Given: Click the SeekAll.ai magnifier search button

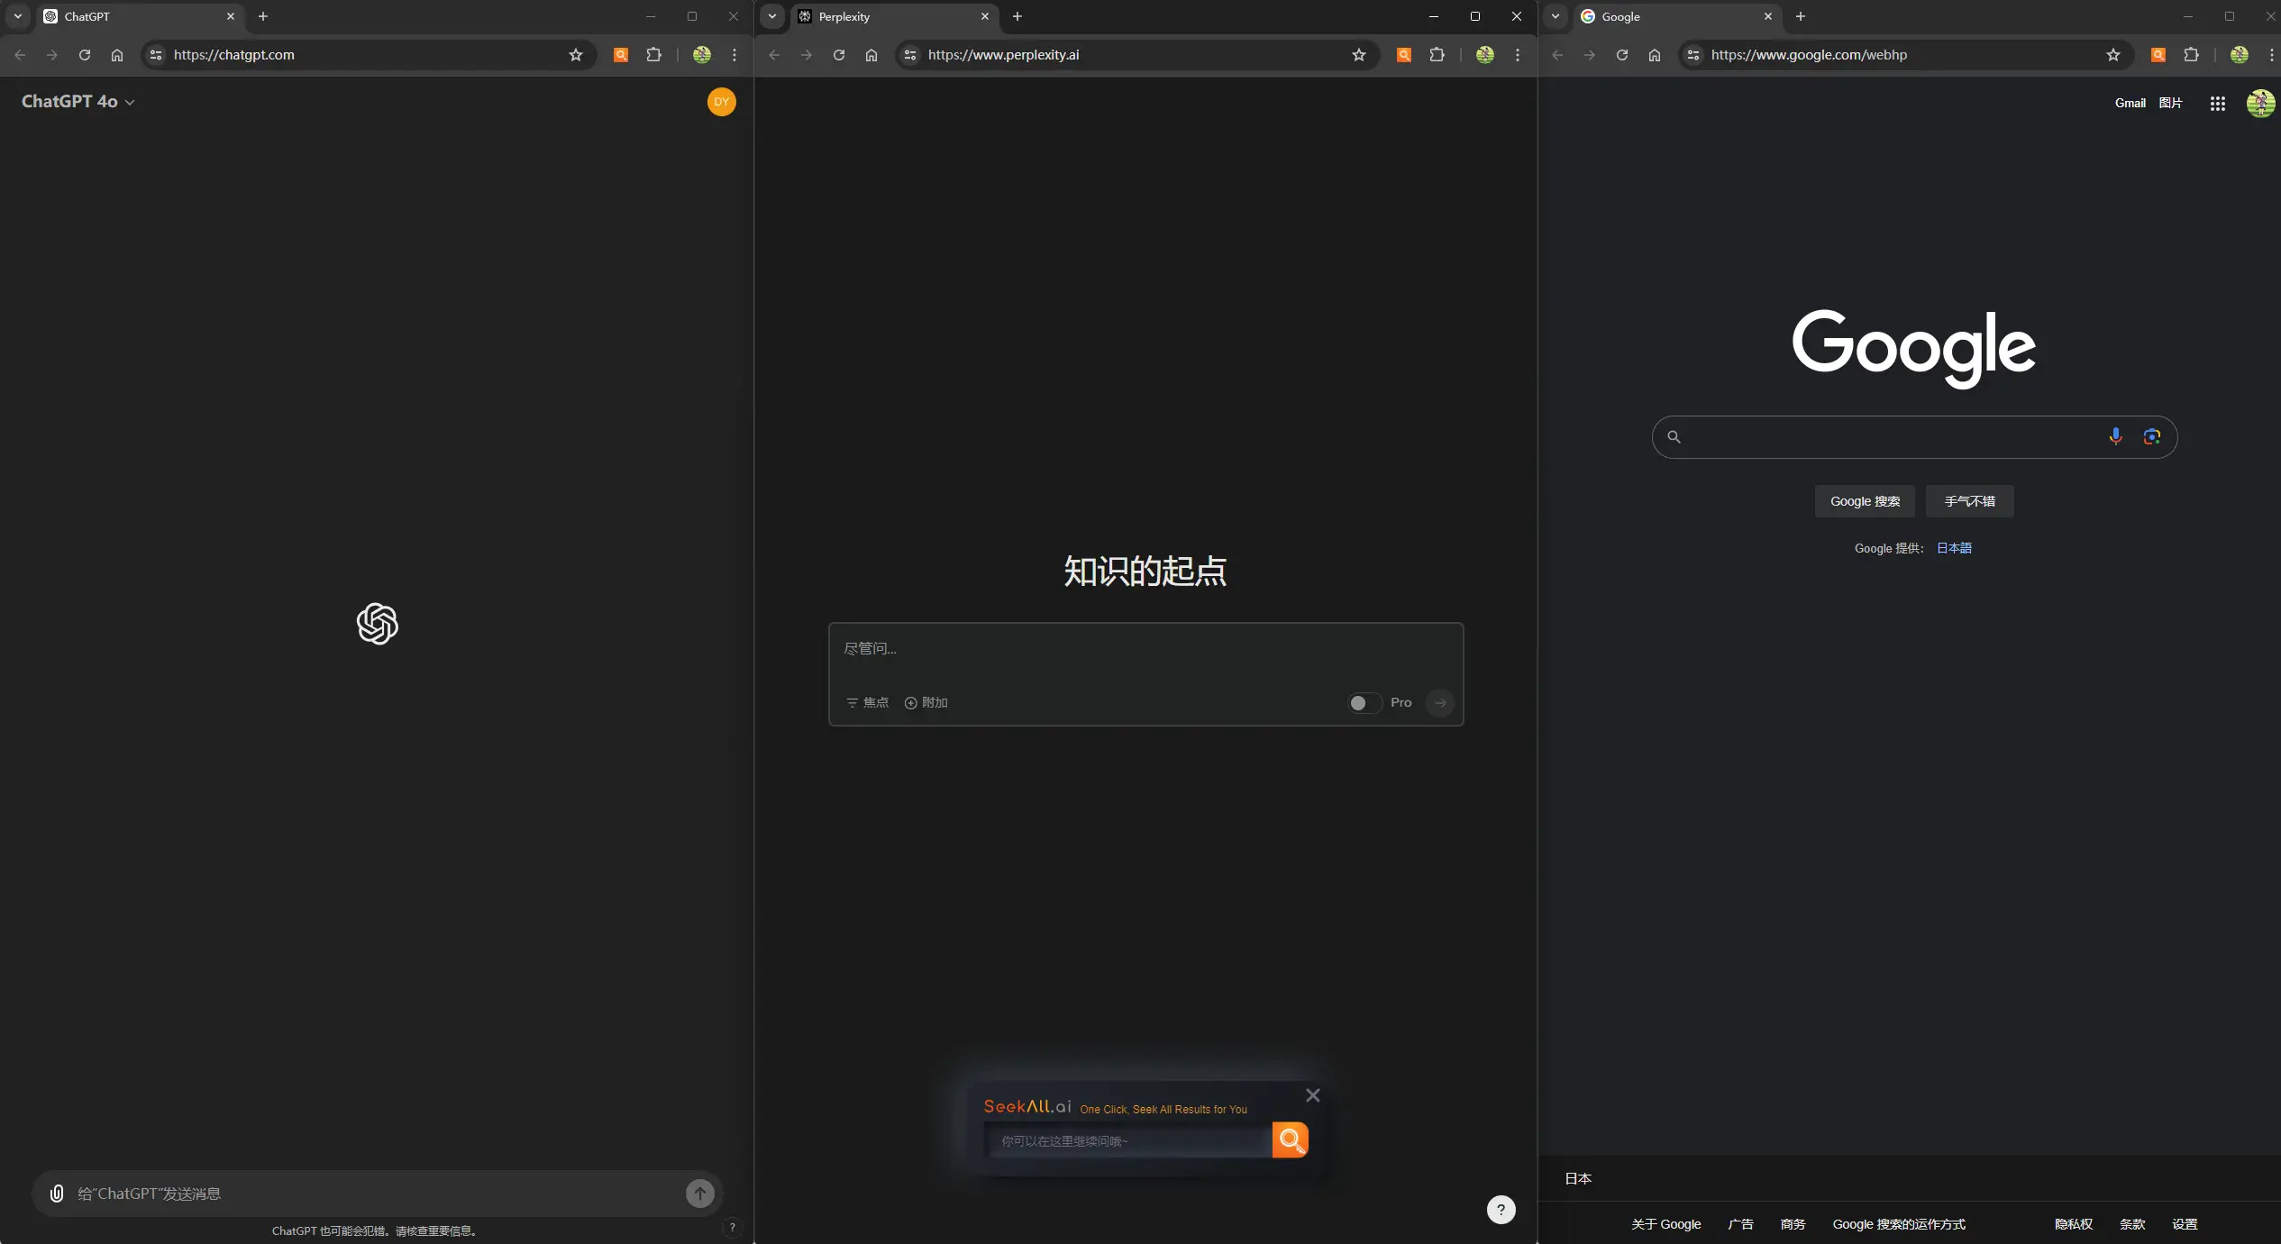Looking at the screenshot, I should [x=1290, y=1139].
